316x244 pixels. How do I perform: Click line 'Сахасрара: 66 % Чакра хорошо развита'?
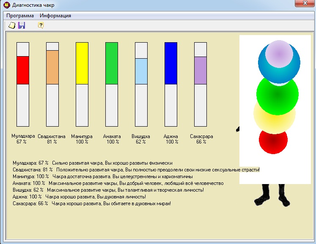click(x=92, y=203)
